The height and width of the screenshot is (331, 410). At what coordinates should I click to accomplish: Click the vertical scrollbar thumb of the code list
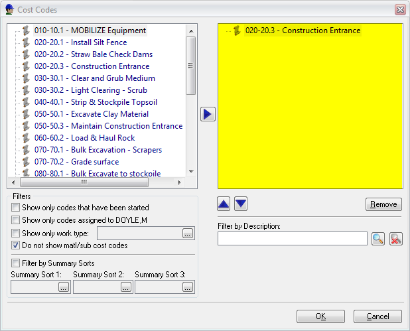(x=191, y=66)
